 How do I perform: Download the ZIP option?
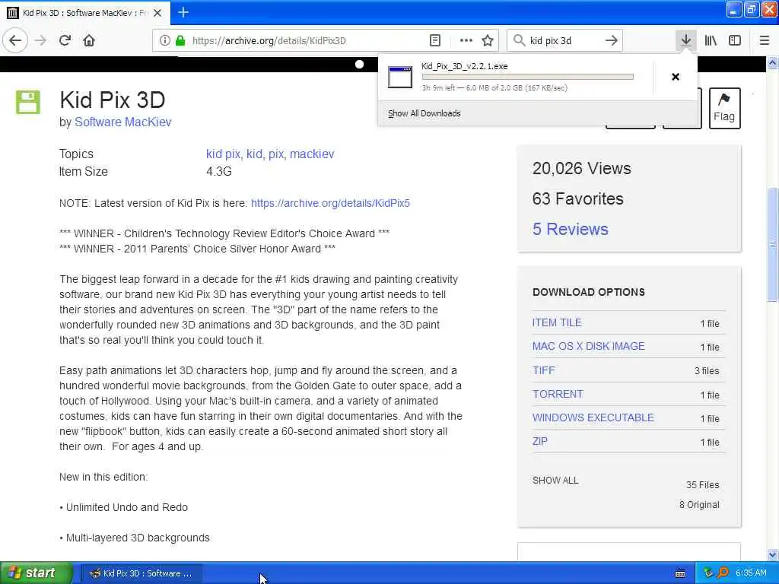point(539,442)
